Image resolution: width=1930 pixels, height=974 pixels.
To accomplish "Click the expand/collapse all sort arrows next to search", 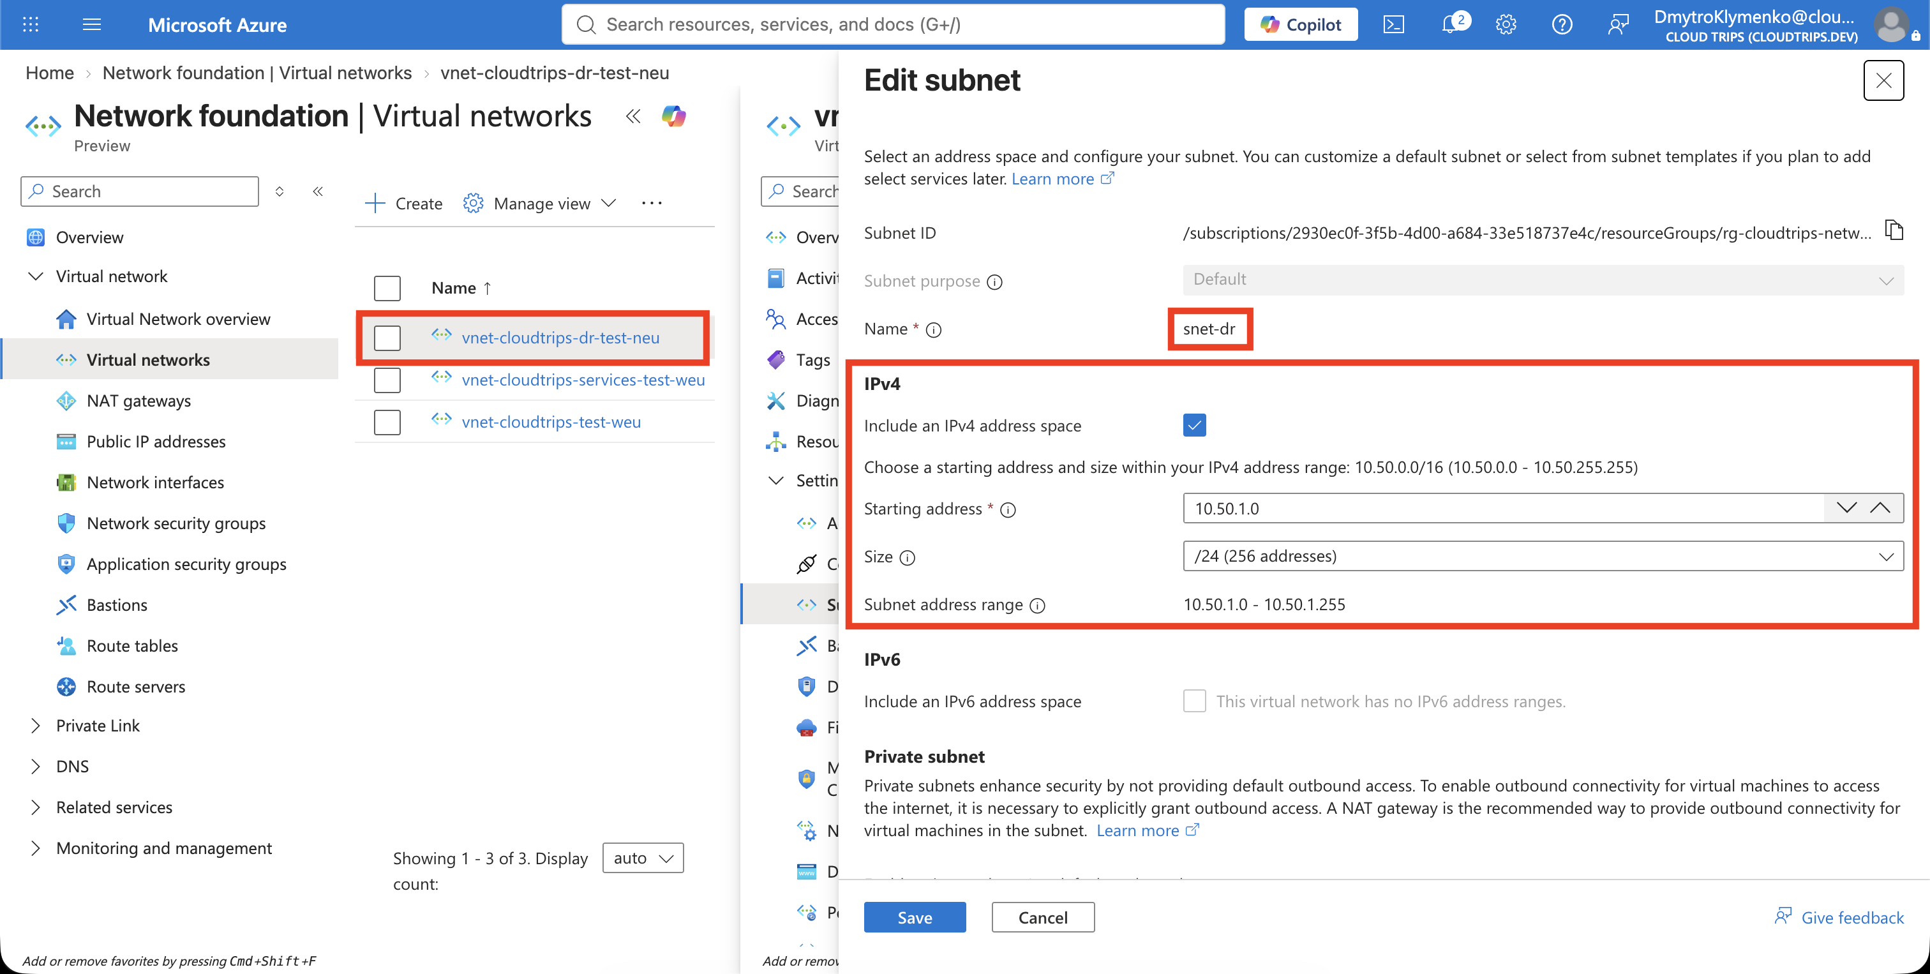I will [280, 192].
